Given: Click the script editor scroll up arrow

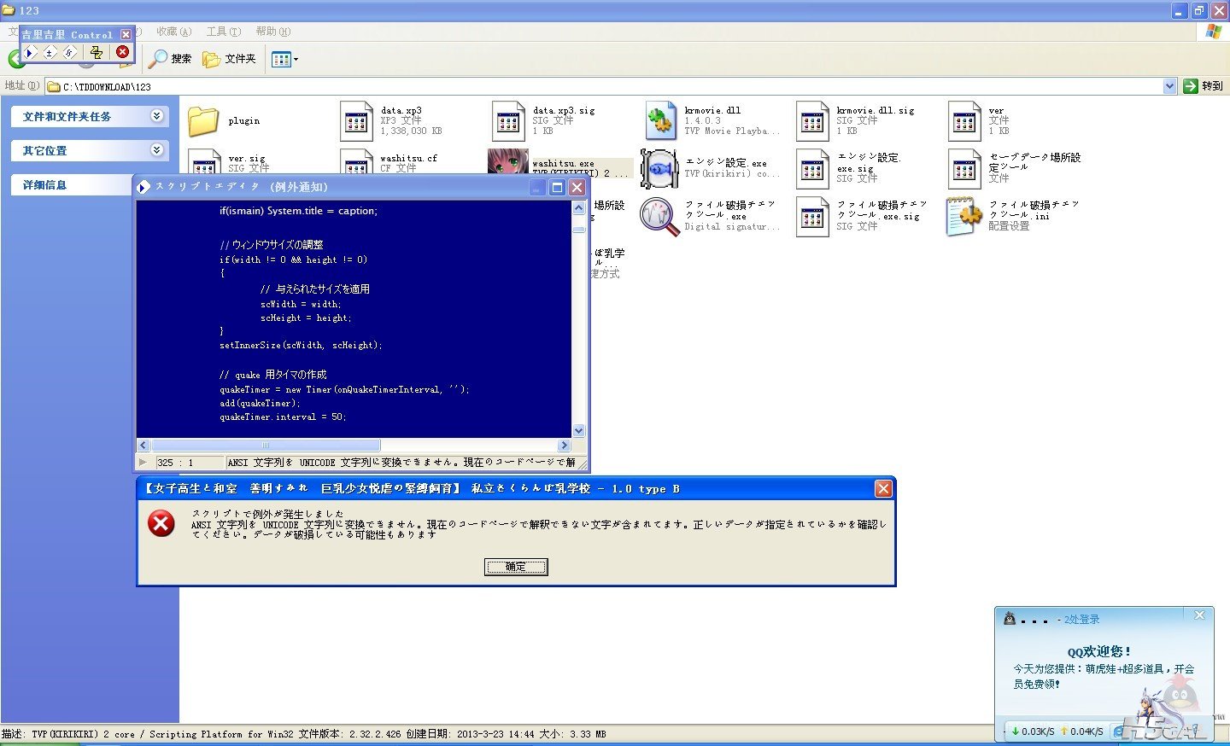Looking at the screenshot, I should [578, 207].
